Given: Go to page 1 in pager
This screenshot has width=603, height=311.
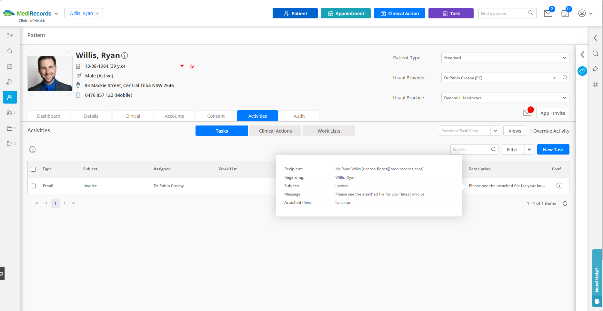Looking at the screenshot, I should click(x=55, y=203).
